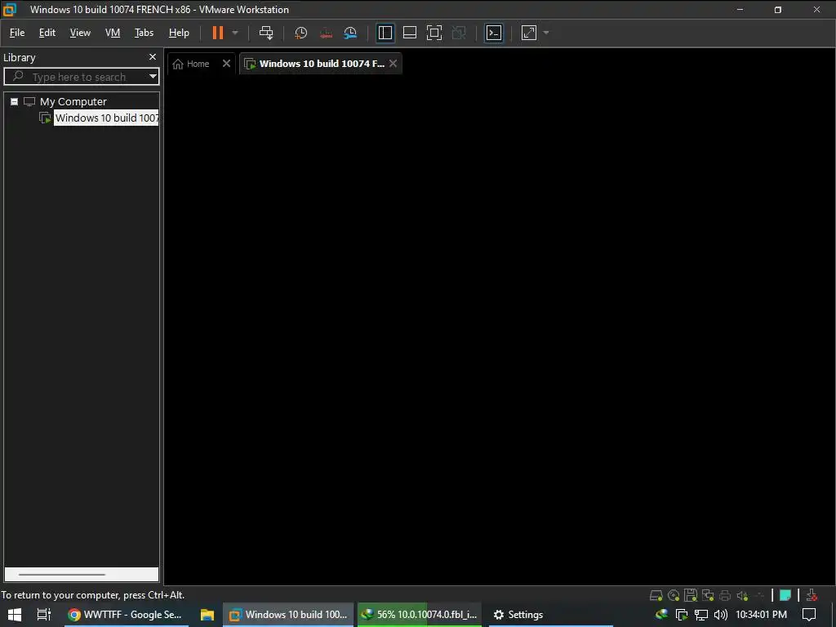
Task: Revert the VM to the previous snapshot
Action: 326,33
